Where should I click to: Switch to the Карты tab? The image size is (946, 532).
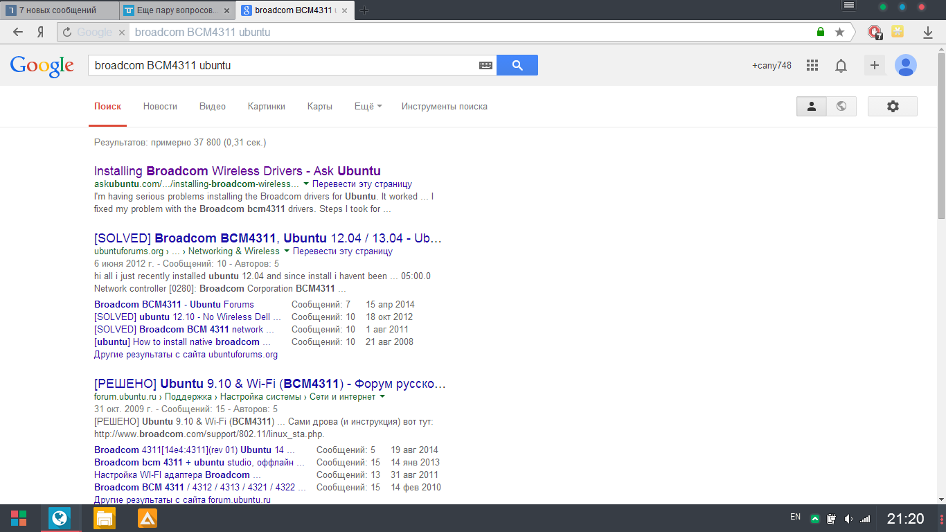coord(320,107)
